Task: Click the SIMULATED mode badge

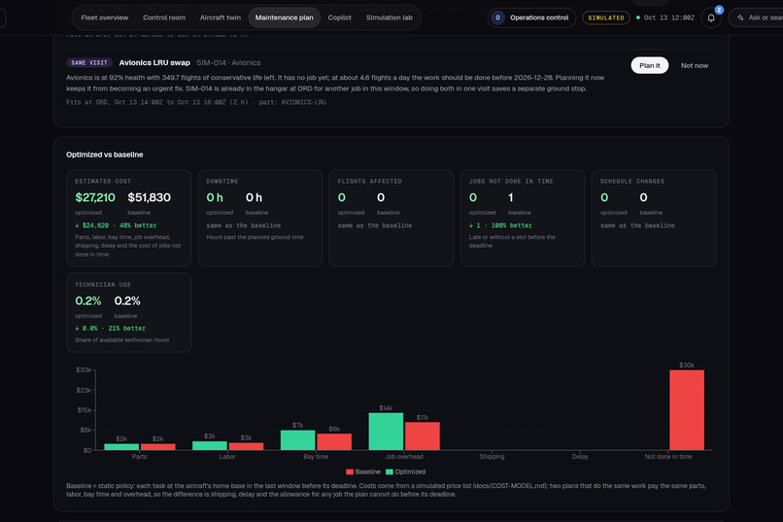Action: 606,17
